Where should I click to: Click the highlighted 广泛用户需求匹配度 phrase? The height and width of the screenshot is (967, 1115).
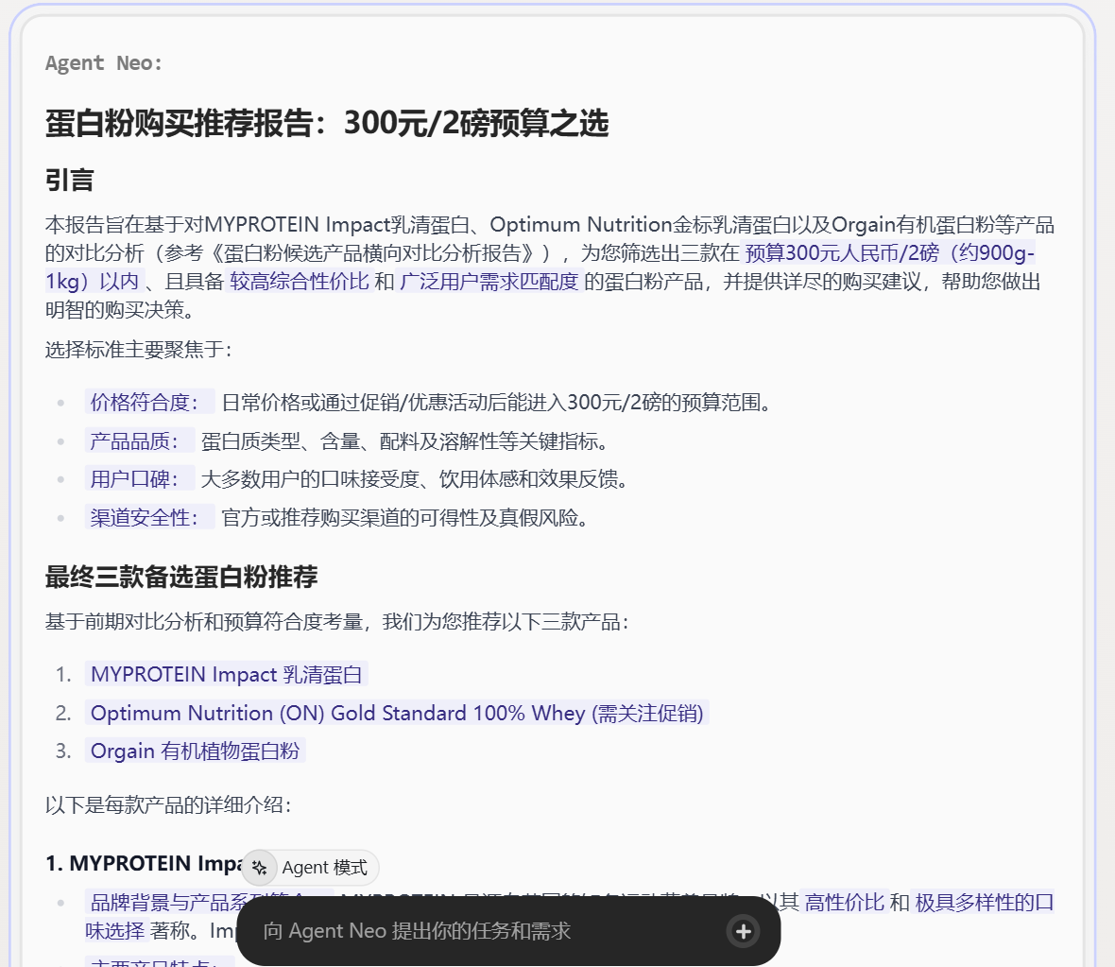489,281
